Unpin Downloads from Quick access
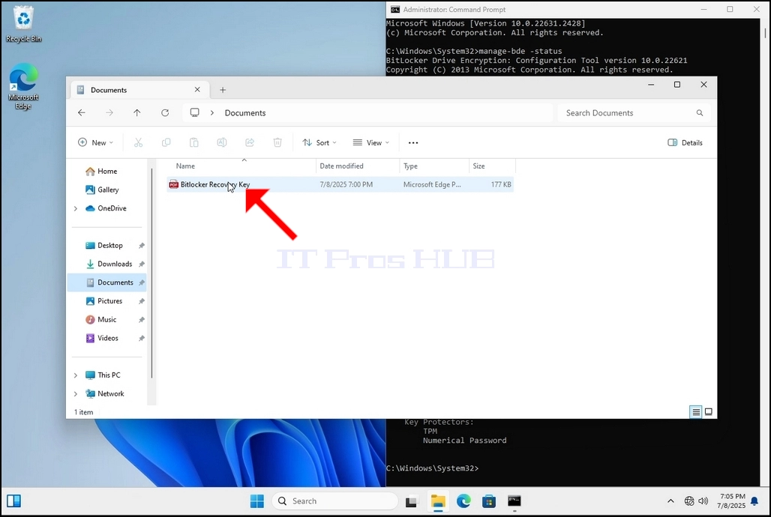 142,264
